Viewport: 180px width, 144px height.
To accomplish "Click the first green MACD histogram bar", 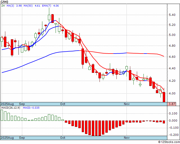I will (x=2, y=115).
